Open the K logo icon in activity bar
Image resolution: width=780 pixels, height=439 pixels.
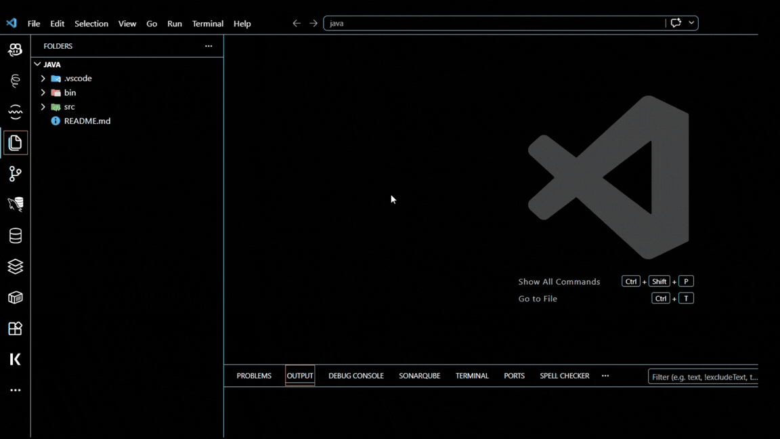(x=15, y=359)
